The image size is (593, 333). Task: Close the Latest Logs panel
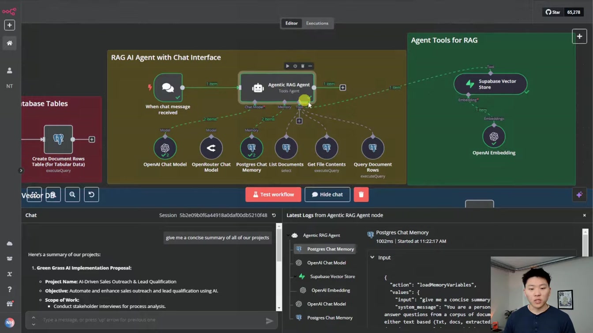pyautogui.click(x=585, y=215)
